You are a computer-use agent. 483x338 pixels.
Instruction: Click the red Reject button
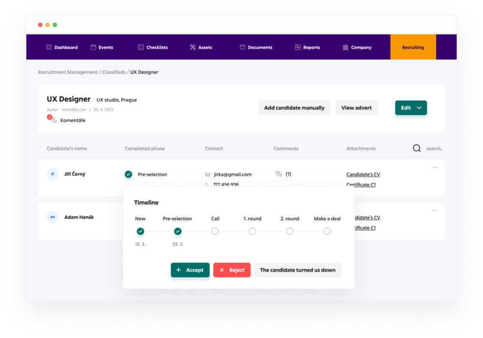pos(232,270)
